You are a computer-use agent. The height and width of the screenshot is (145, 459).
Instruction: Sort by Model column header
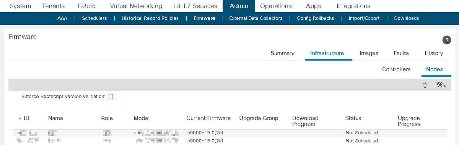click(142, 118)
